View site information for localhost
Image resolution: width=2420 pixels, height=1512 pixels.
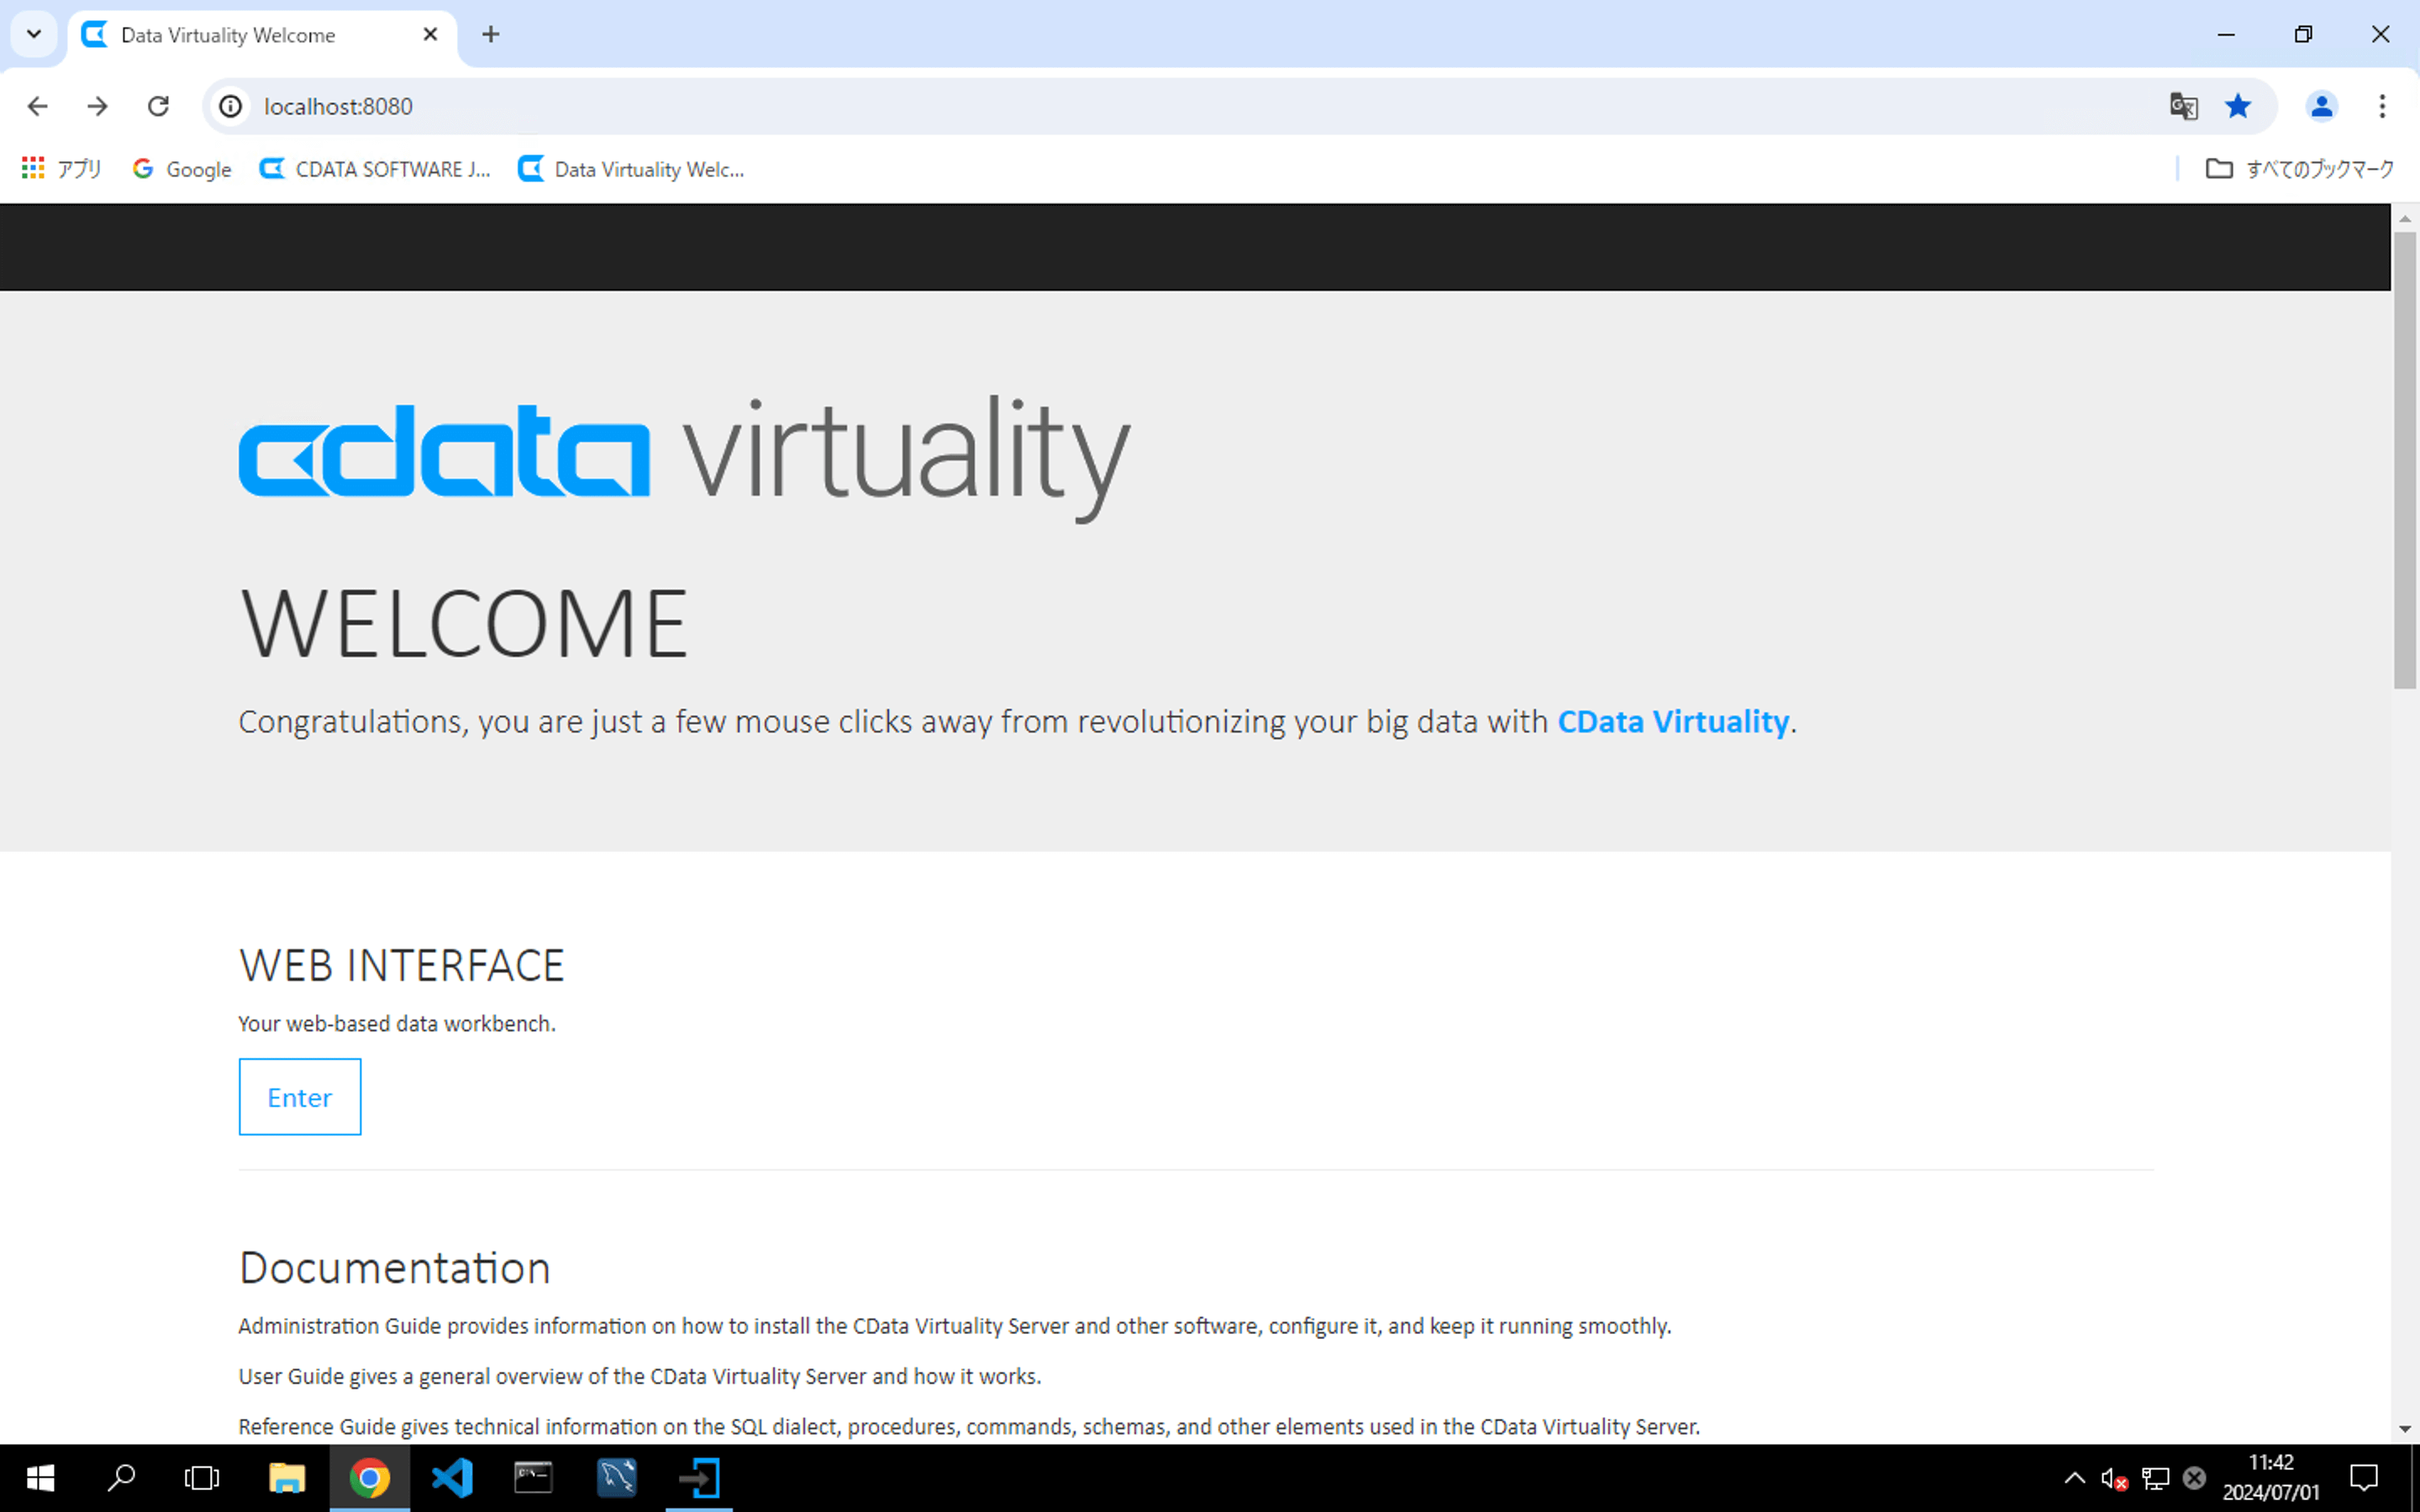click(x=231, y=106)
